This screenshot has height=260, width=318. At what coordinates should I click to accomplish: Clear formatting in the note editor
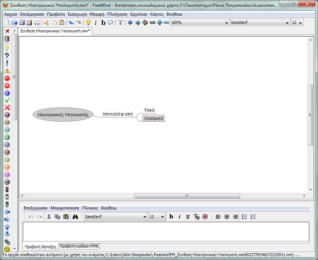point(205,217)
